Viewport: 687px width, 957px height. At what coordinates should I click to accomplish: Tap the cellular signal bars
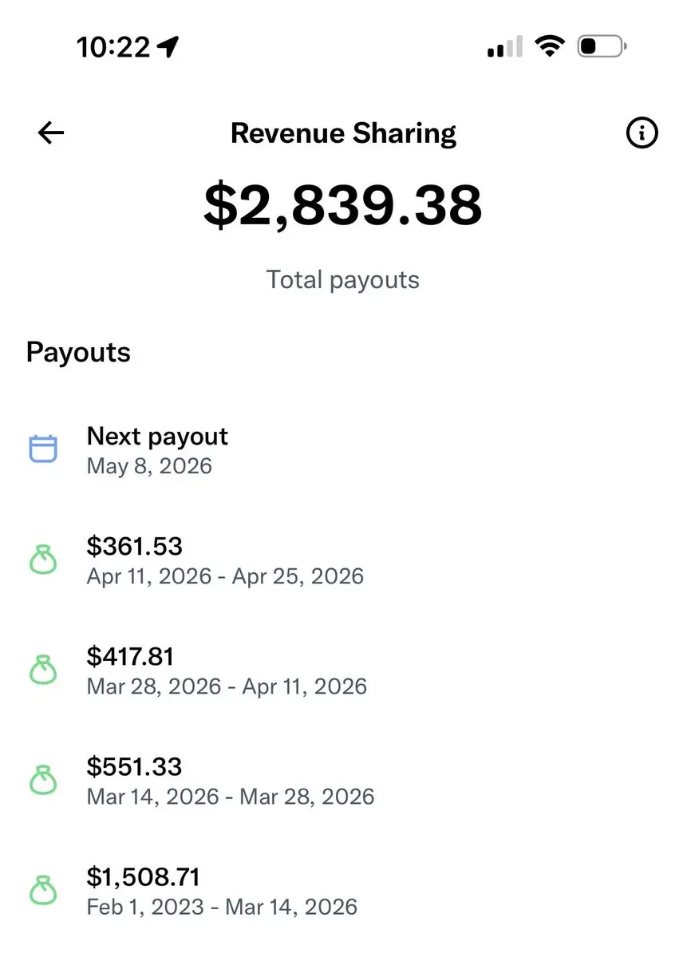point(504,47)
